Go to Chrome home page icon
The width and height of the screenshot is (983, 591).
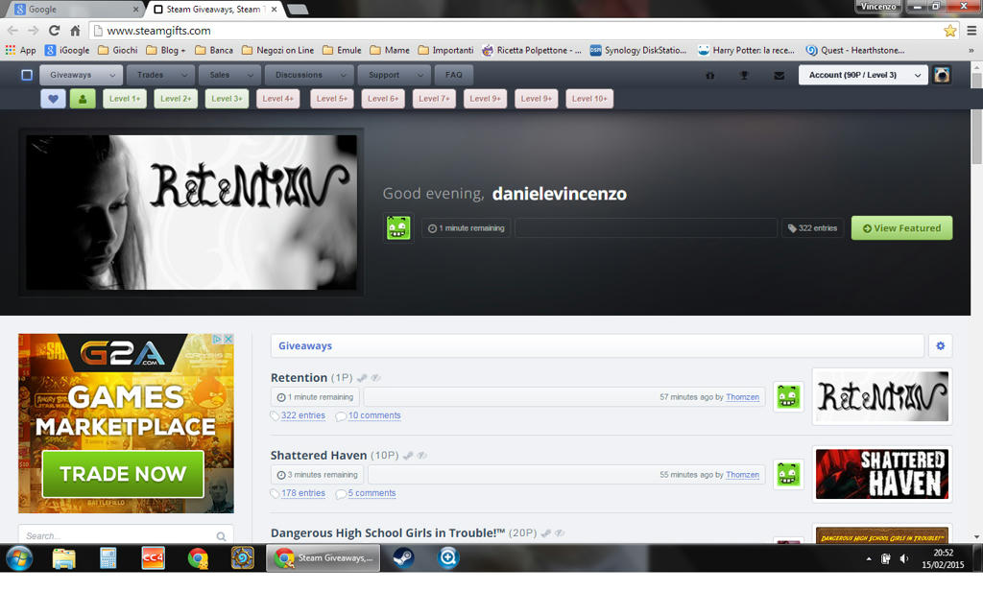click(x=75, y=30)
